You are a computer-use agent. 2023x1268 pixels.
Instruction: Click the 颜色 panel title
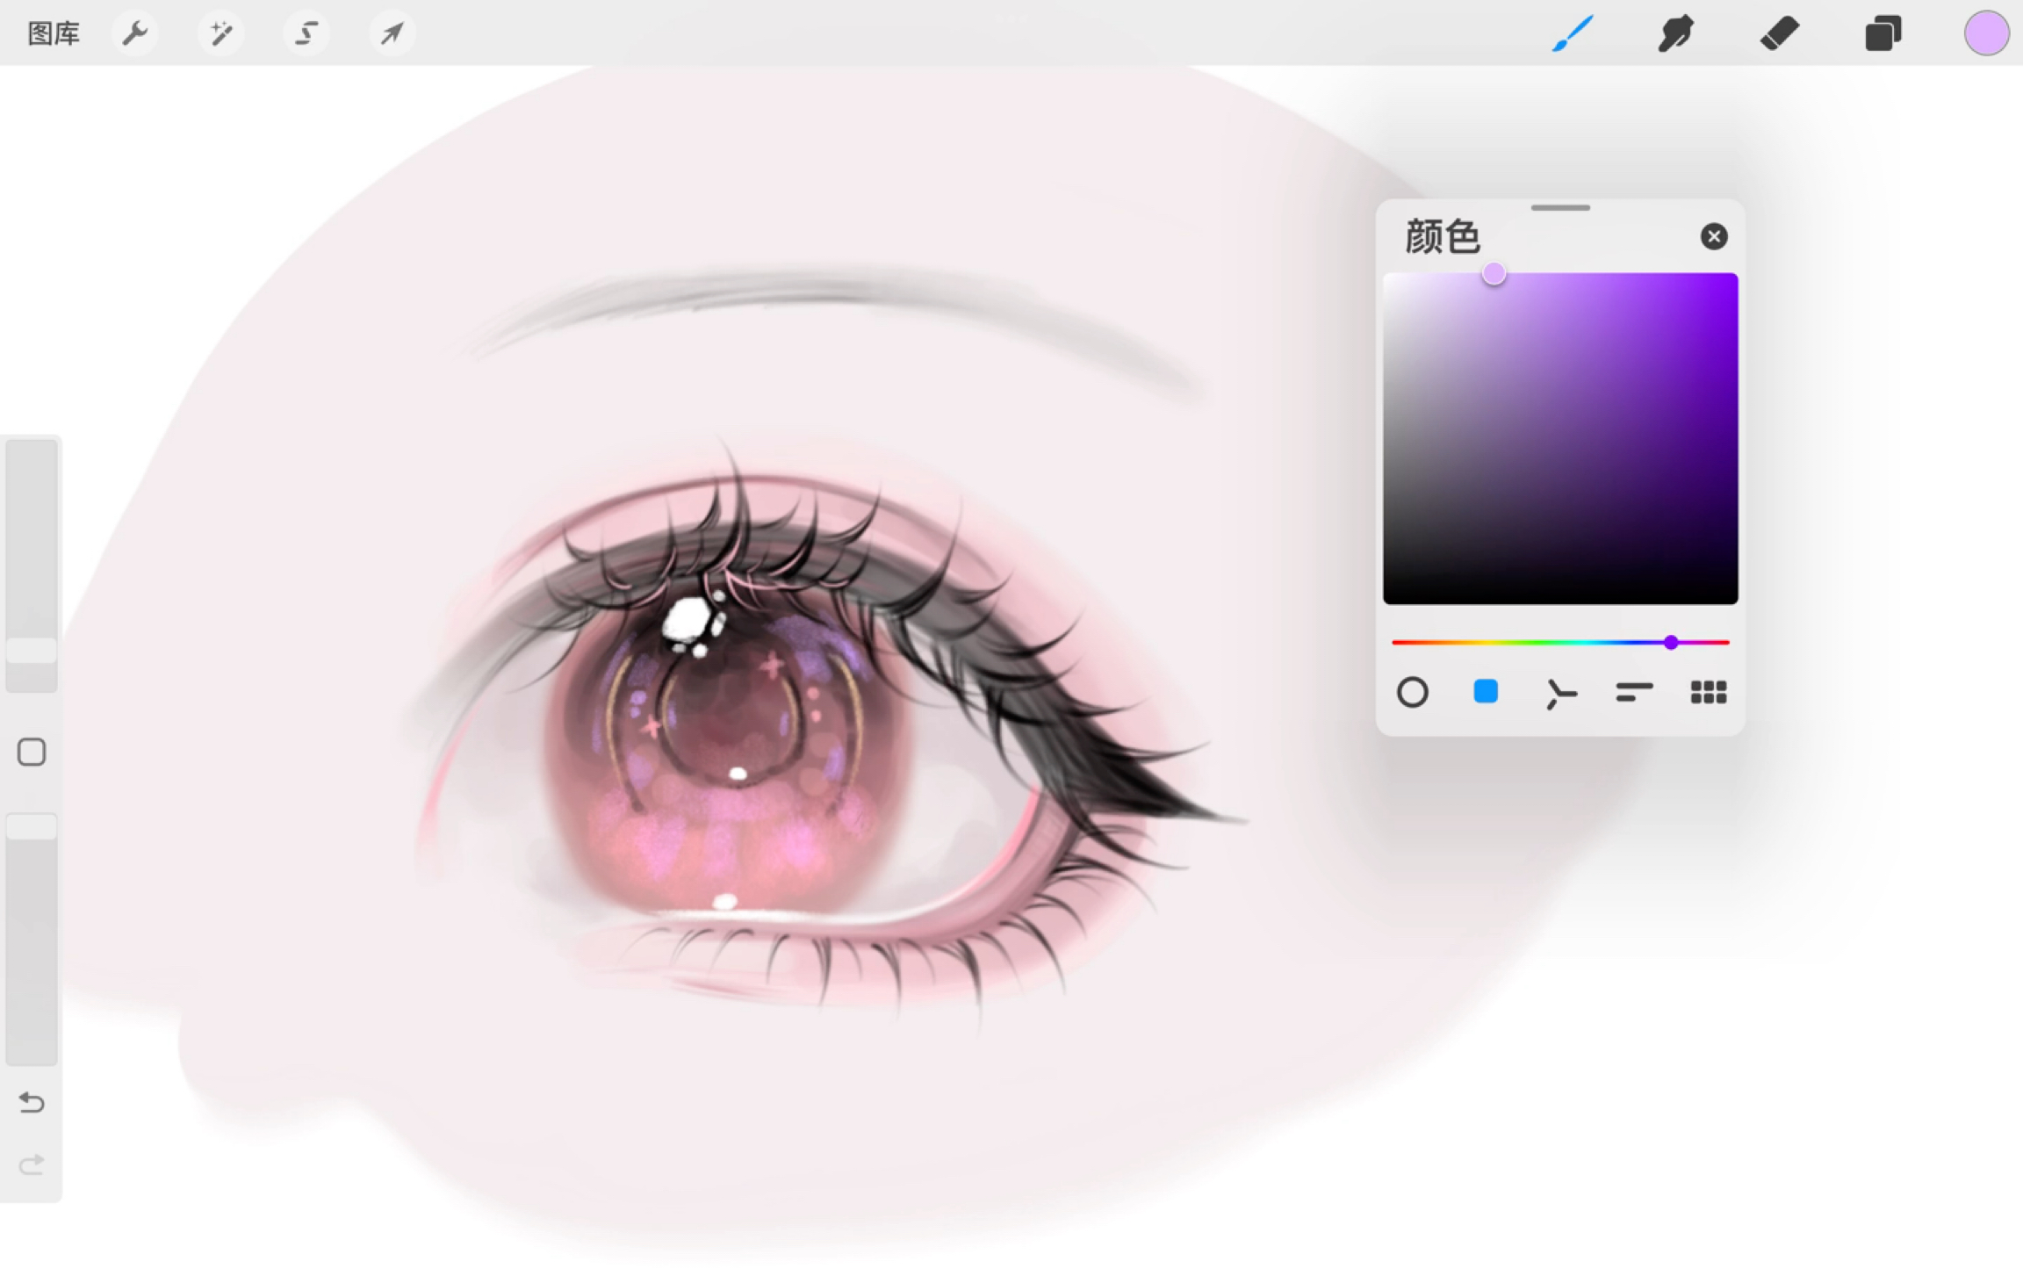click(x=1443, y=236)
